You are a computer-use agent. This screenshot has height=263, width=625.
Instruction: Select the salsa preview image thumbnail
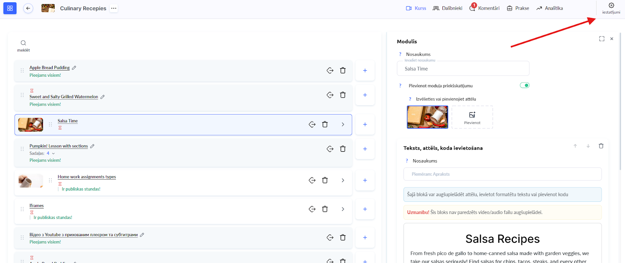coord(427,117)
